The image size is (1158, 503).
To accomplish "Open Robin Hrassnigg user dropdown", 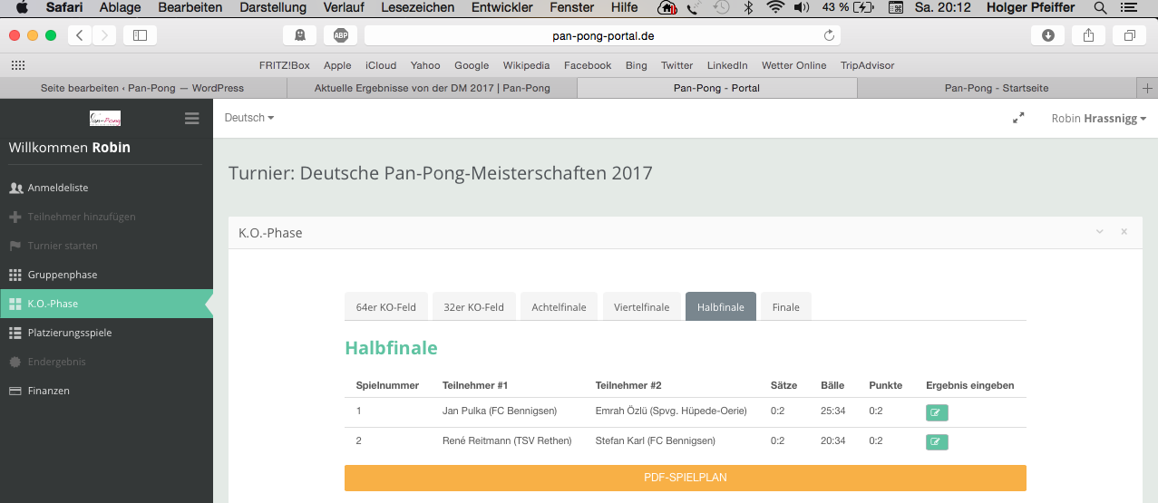I will (x=1098, y=119).
